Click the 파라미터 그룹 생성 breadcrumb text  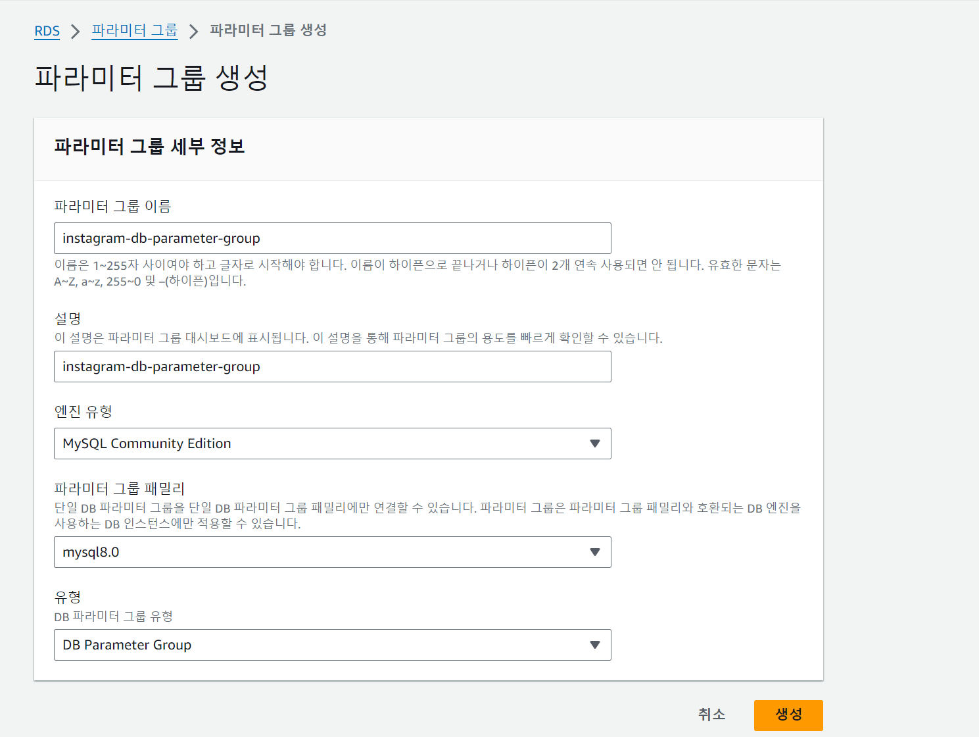[x=268, y=30]
